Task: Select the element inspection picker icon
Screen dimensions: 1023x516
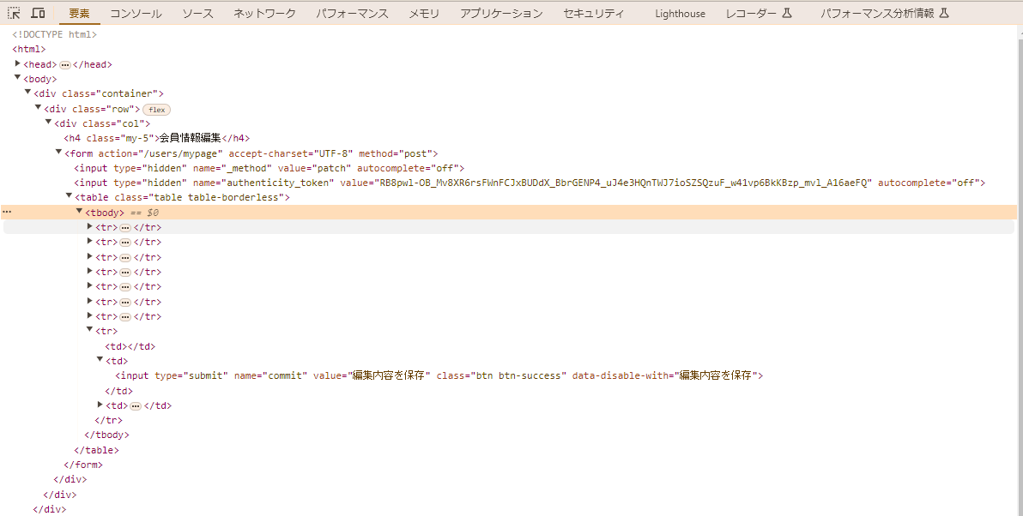Action: pyautogui.click(x=13, y=13)
